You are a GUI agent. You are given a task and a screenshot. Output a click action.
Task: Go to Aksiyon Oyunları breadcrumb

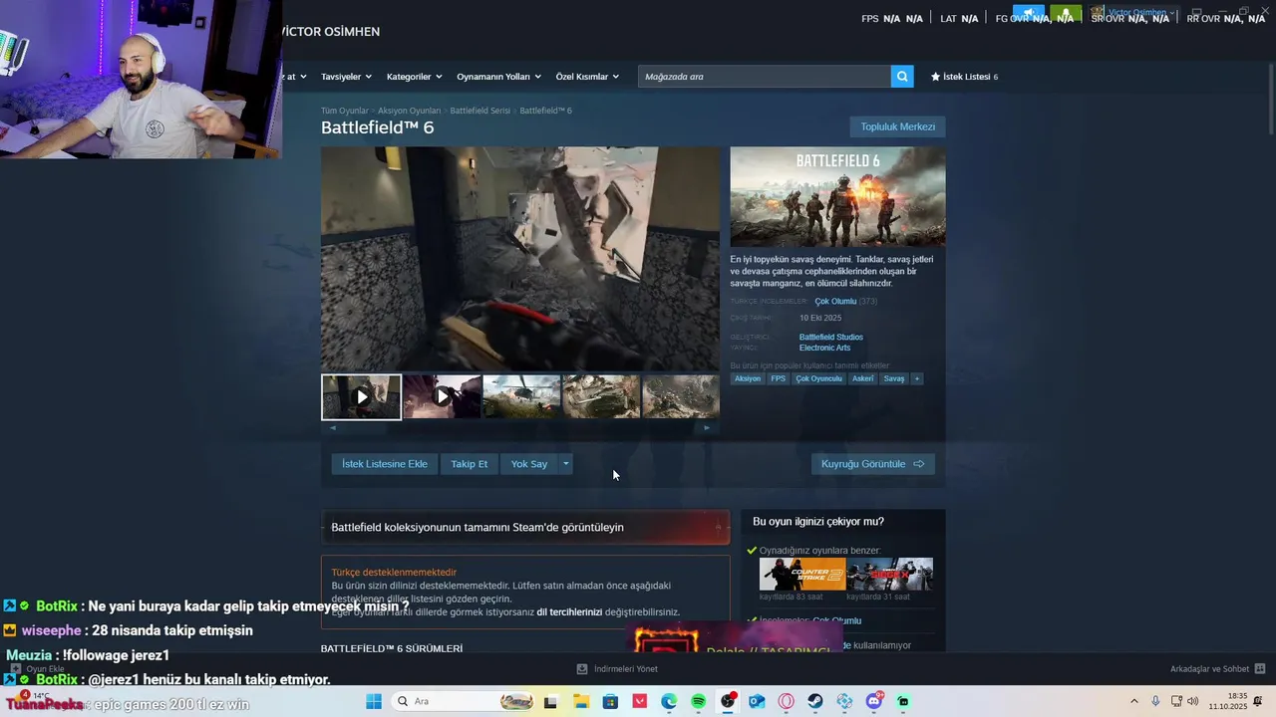[x=409, y=111]
